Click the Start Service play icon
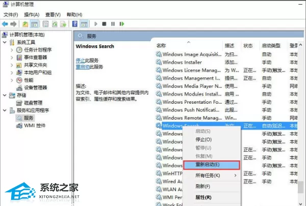This screenshot has width=306, height=206. point(96,24)
